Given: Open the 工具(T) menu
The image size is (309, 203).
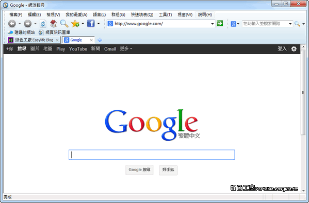Looking at the screenshot, I should [x=166, y=14].
